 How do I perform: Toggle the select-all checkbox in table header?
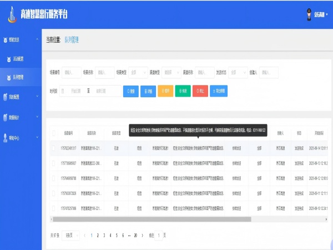coord(54,133)
